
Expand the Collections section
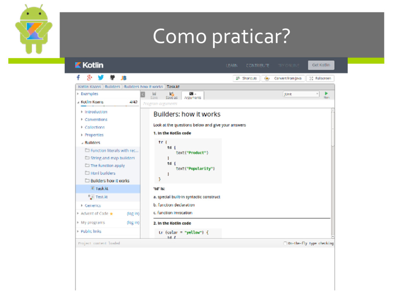point(82,127)
